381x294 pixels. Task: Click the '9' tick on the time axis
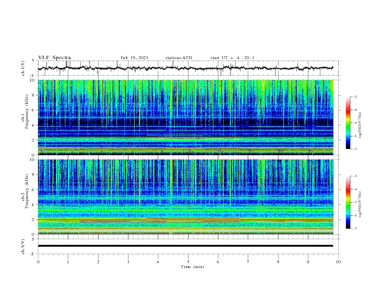[308, 262]
